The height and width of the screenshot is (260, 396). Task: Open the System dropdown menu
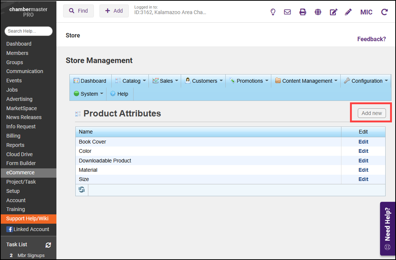pos(89,94)
